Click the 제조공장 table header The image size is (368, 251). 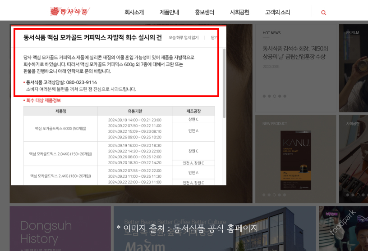[x=193, y=111]
